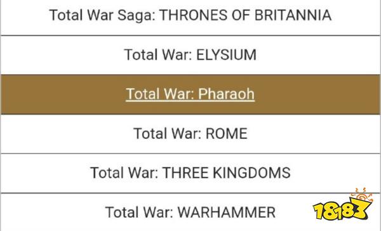Click the yellow digits of the 18183 logo
The height and width of the screenshot is (231, 381).
pos(342,210)
